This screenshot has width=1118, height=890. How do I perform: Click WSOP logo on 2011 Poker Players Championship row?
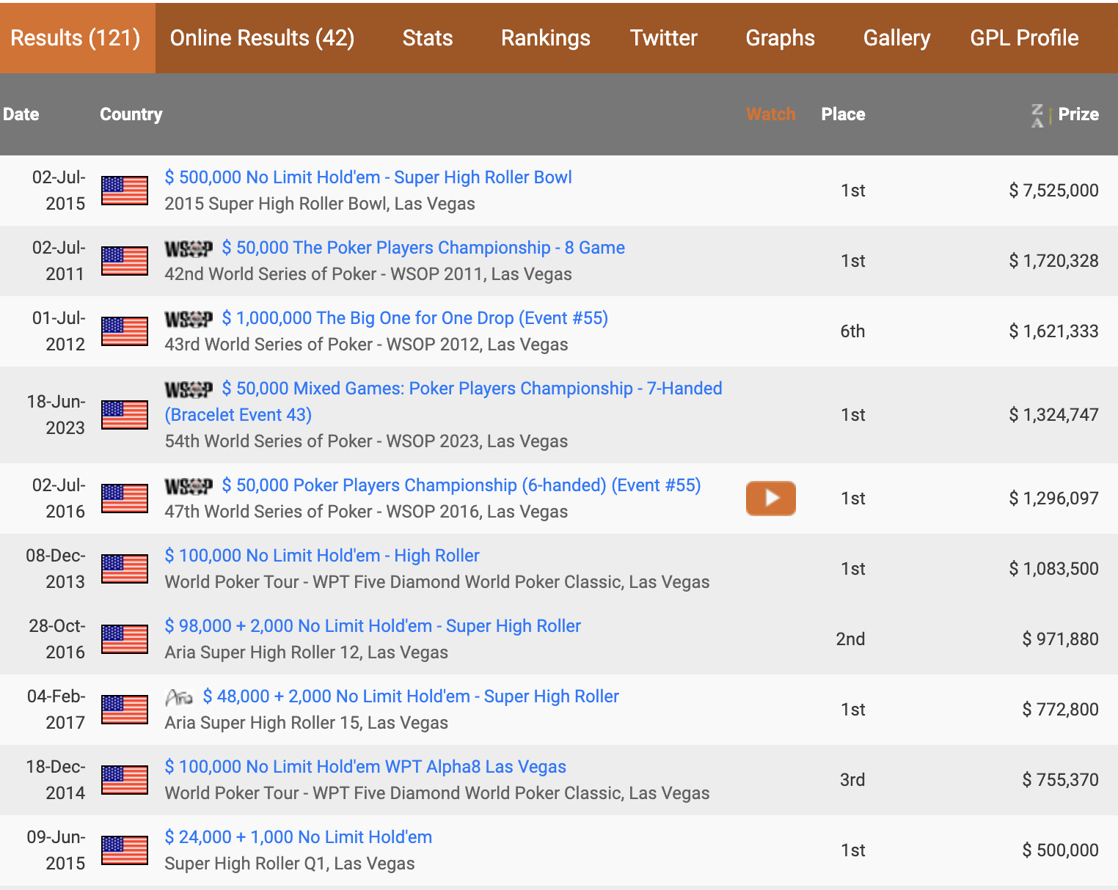coord(189,249)
